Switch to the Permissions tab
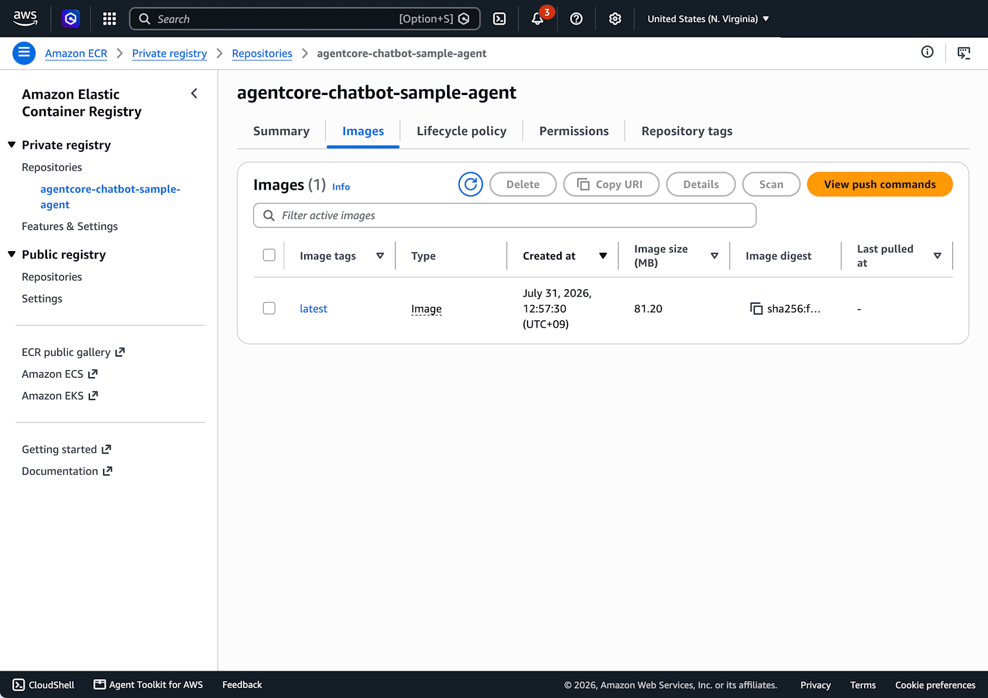This screenshot has width=988, height=698. tap(574, 131)
